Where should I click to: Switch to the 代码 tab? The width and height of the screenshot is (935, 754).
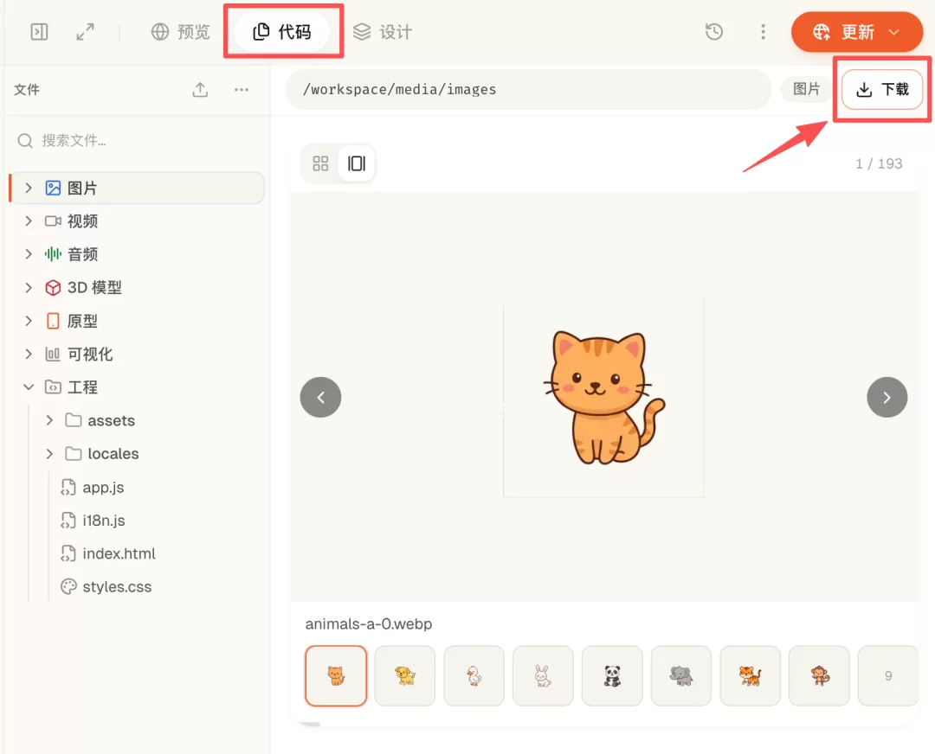(x=282, y=32)
